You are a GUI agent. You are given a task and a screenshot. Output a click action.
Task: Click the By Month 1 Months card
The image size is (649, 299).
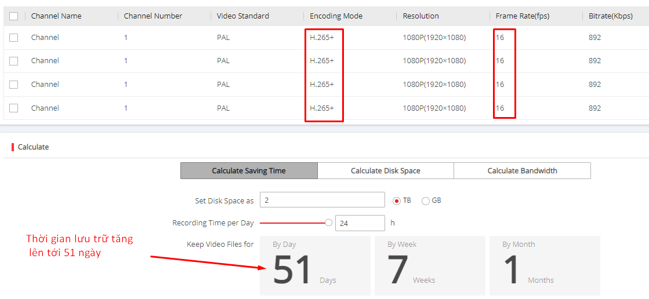(545, 265)
